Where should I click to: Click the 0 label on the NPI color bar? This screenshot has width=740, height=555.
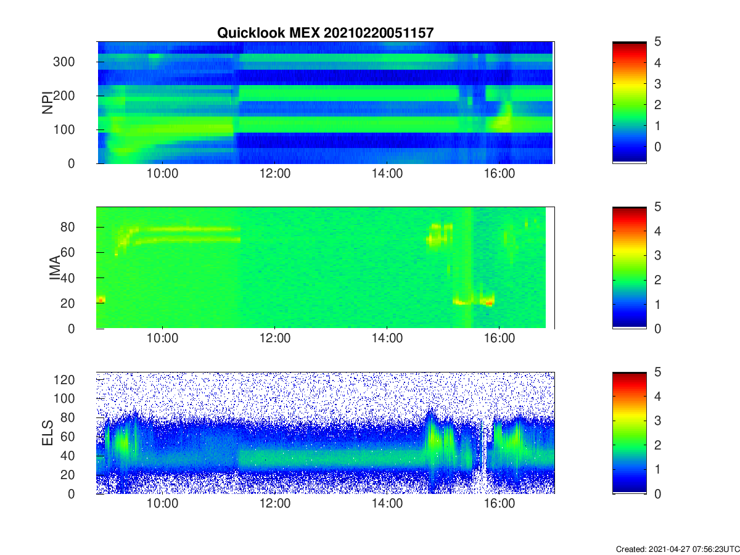657,146
